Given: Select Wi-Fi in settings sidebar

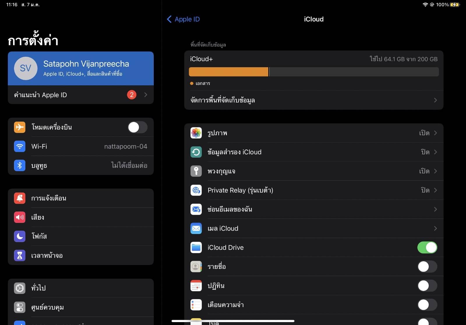Looking at the screenshot, I should point(81,146).
